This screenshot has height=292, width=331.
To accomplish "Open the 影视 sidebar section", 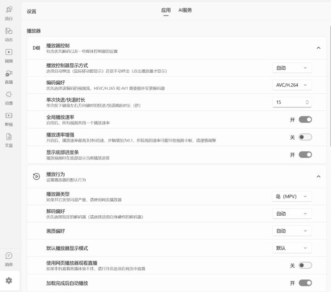I will coord(9,119).
